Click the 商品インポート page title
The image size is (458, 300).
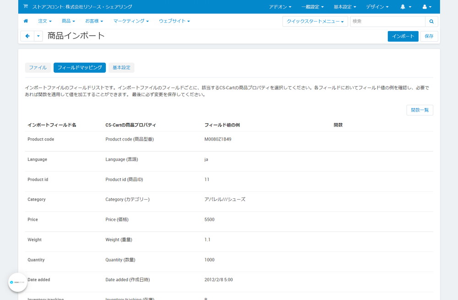(76, 36)
